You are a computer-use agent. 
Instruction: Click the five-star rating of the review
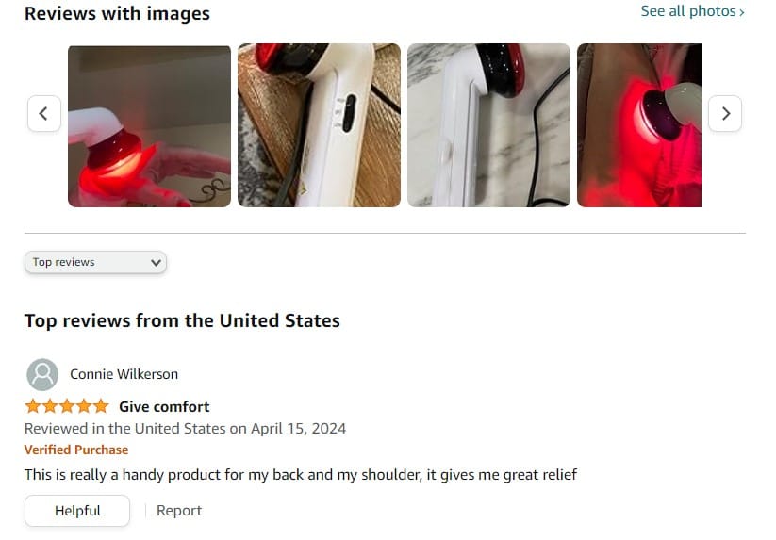pos(67,406)
